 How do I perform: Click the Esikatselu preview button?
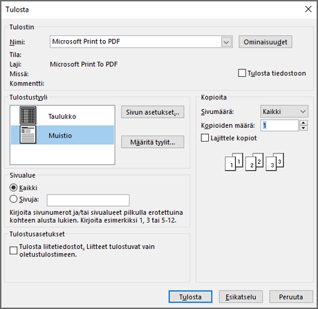pos(241,297)
